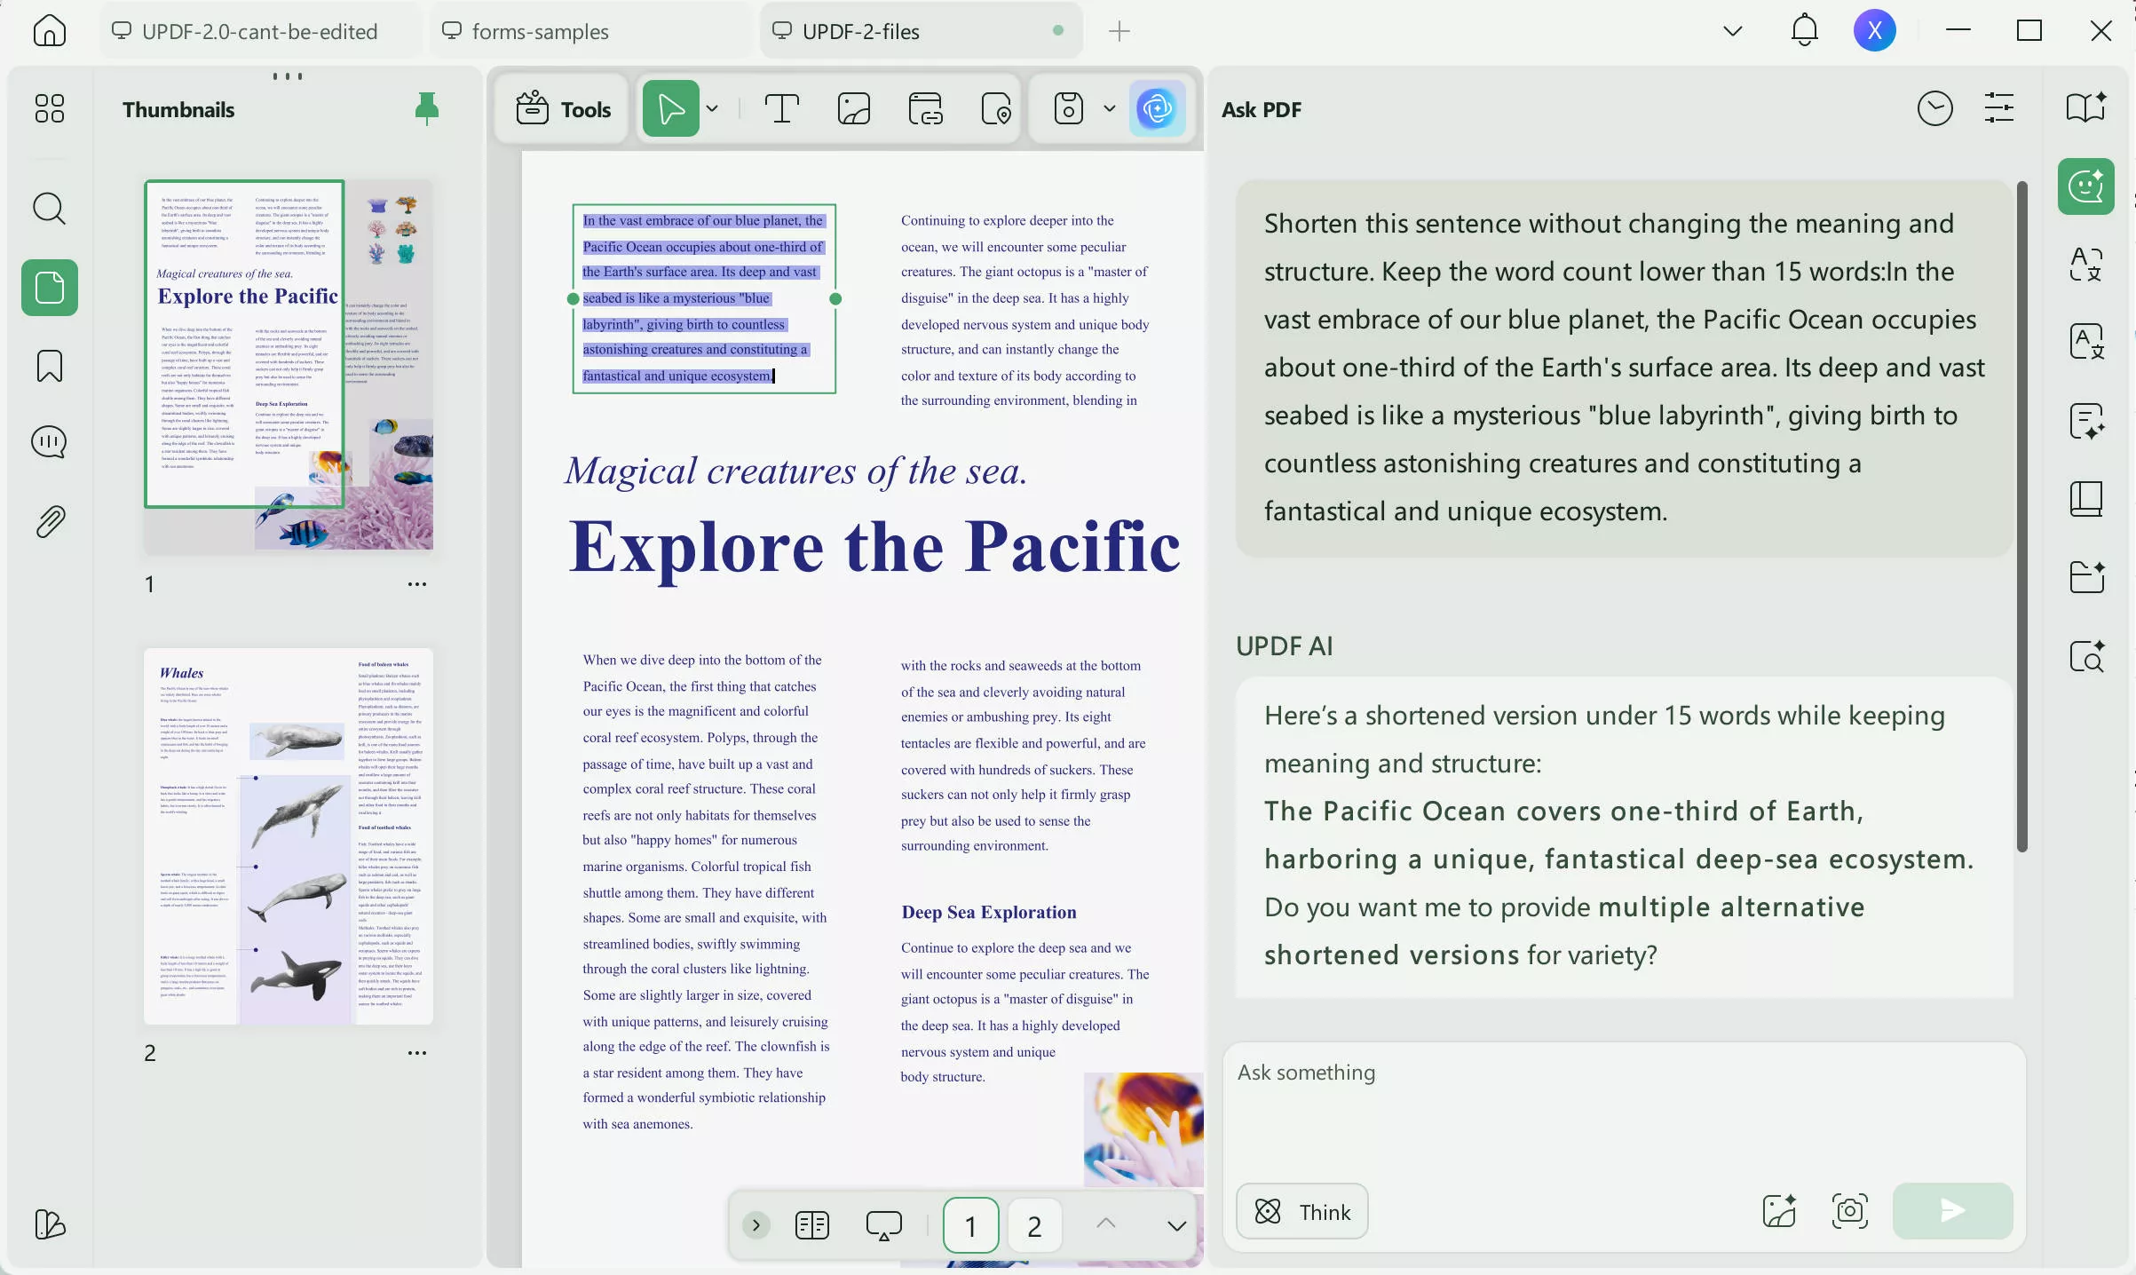This screenshot has width=2136, height=1275.
Task: Select the text edit tool
Action: pyautogui.click(x=781, y=109)
